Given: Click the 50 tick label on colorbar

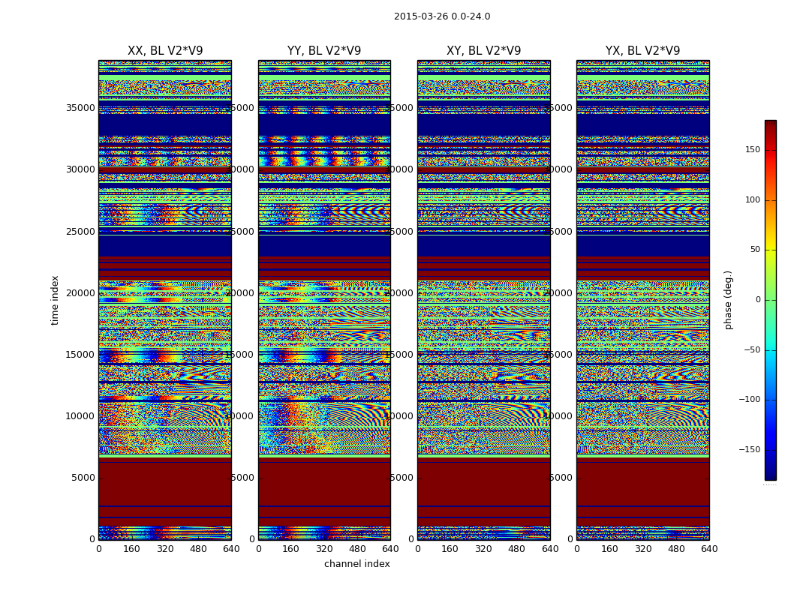Looking at the screenshot, I should [x=755, y=250].
